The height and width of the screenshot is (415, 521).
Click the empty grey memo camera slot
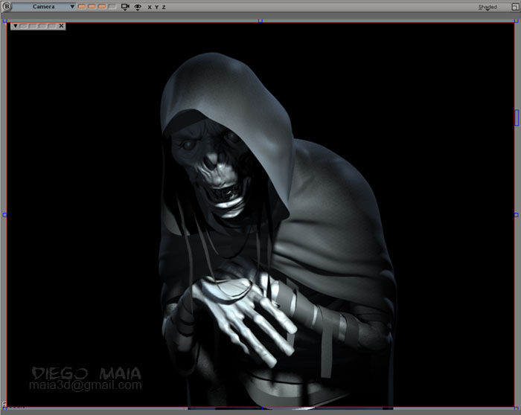(x=112, y=7)
